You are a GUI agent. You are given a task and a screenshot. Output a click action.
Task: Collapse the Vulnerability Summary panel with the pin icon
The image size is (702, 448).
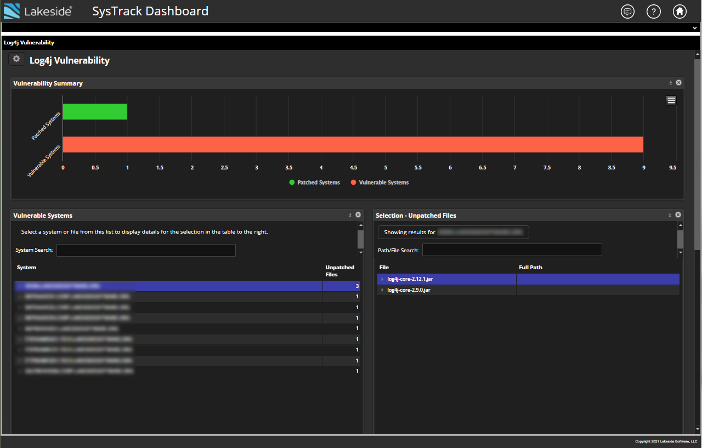[x=670, y=83]
